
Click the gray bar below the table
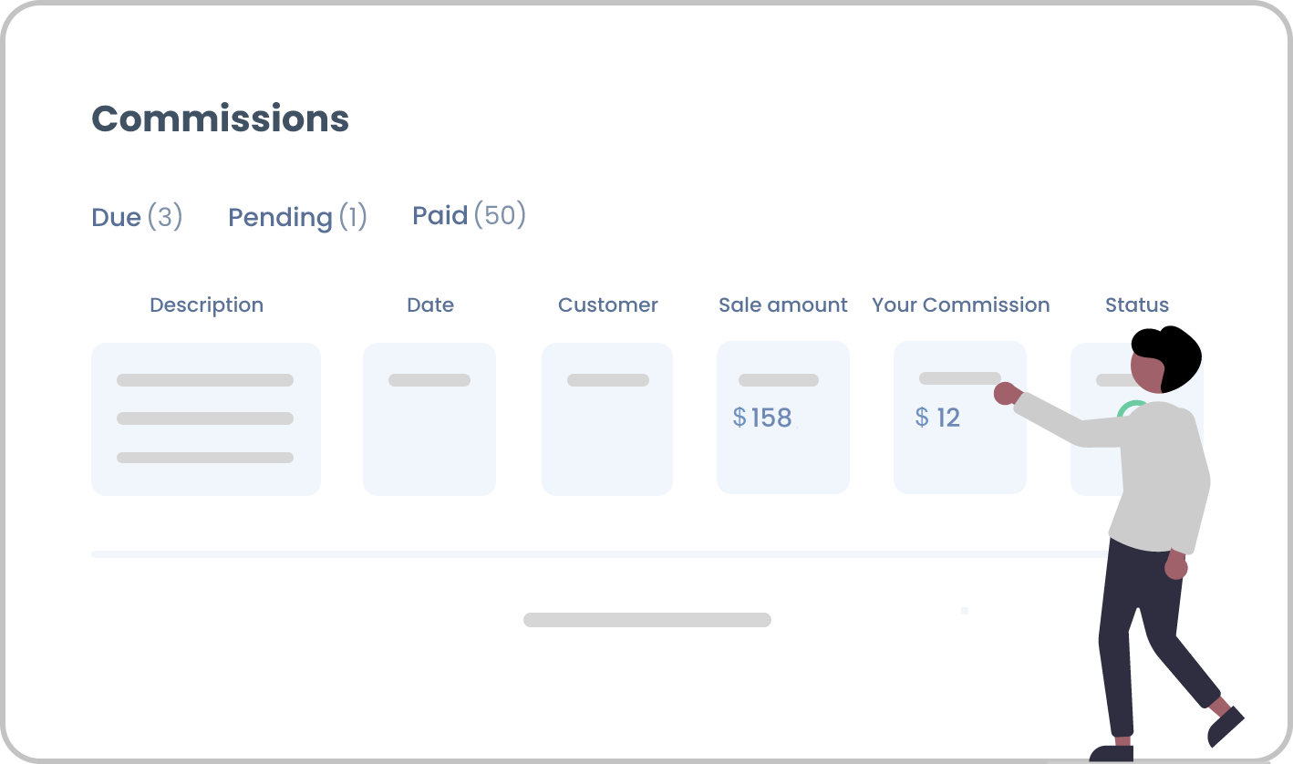coord(647,620)
